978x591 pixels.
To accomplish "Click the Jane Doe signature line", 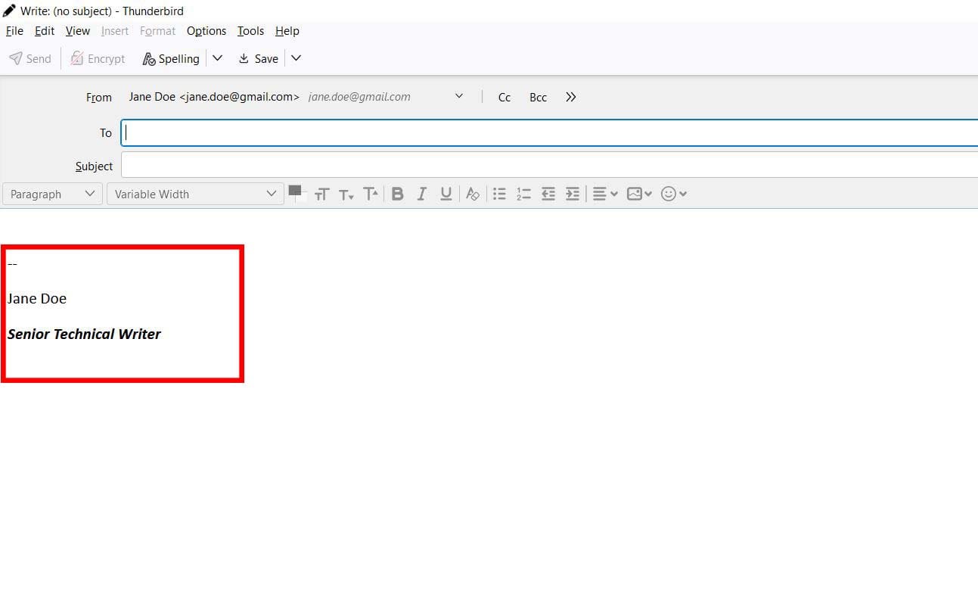I will click(x=37, y=298).
